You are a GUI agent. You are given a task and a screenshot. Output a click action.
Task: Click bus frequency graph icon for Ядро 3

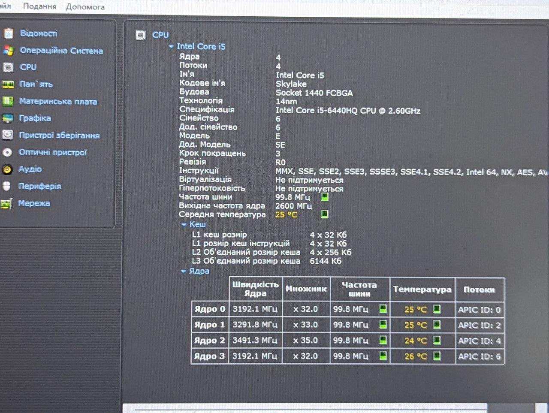coord(383,356)
